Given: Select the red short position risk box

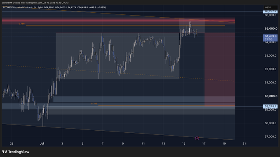Looking at the screenshot, I should (220, 69).
